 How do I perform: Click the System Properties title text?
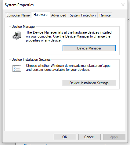[x=19, y=5]
